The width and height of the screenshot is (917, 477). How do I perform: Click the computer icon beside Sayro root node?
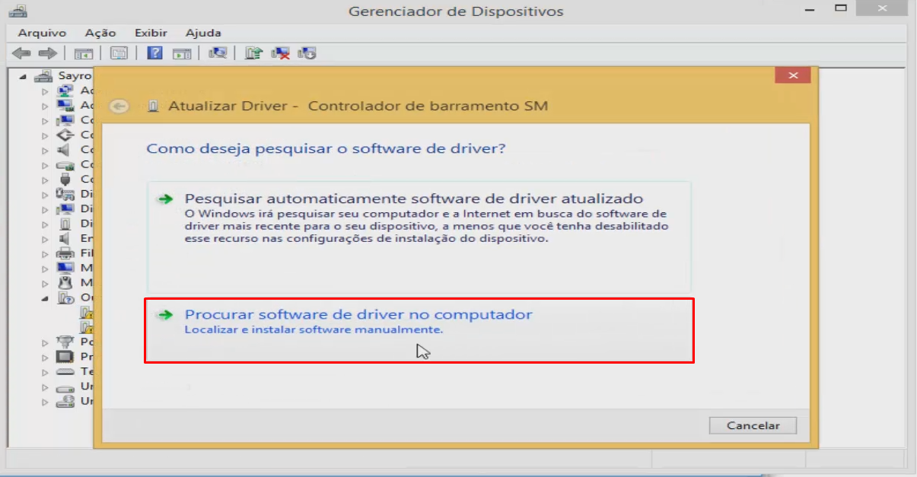tap(44, 76)
